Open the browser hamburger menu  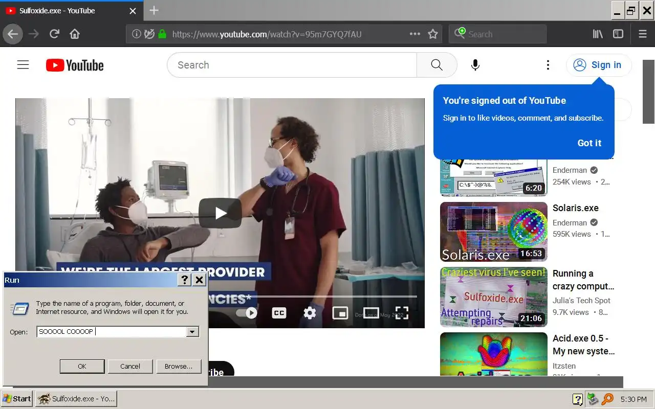click(x=643, y=34)
